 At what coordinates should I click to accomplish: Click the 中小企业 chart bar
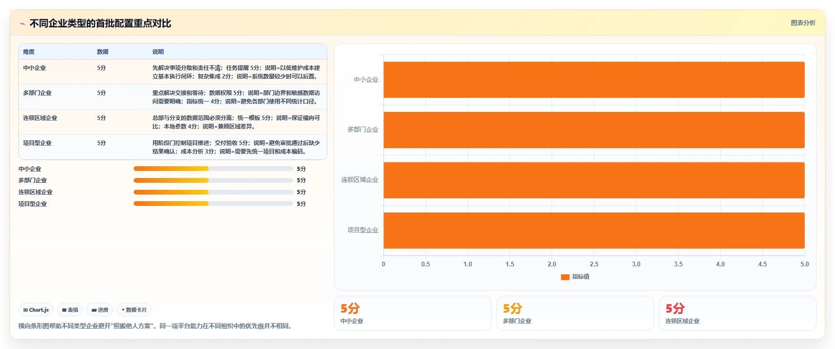pyautogui.click(x=594, y=80)
